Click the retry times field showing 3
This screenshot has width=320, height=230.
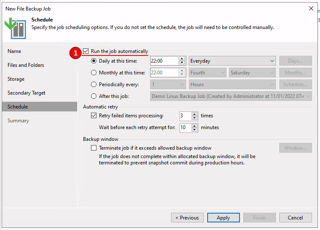tap(185, 116)
